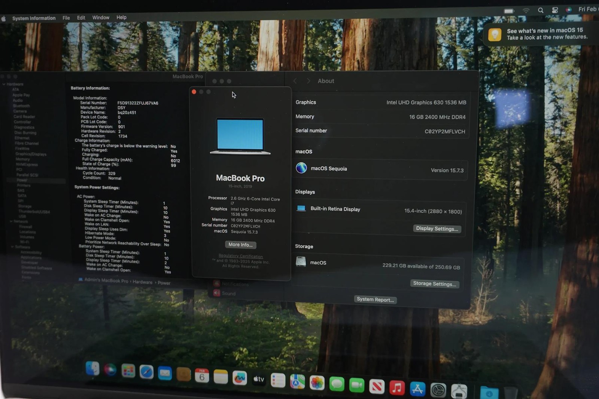Click the More Info... button

pyautogui.click(x=240, y=245)
